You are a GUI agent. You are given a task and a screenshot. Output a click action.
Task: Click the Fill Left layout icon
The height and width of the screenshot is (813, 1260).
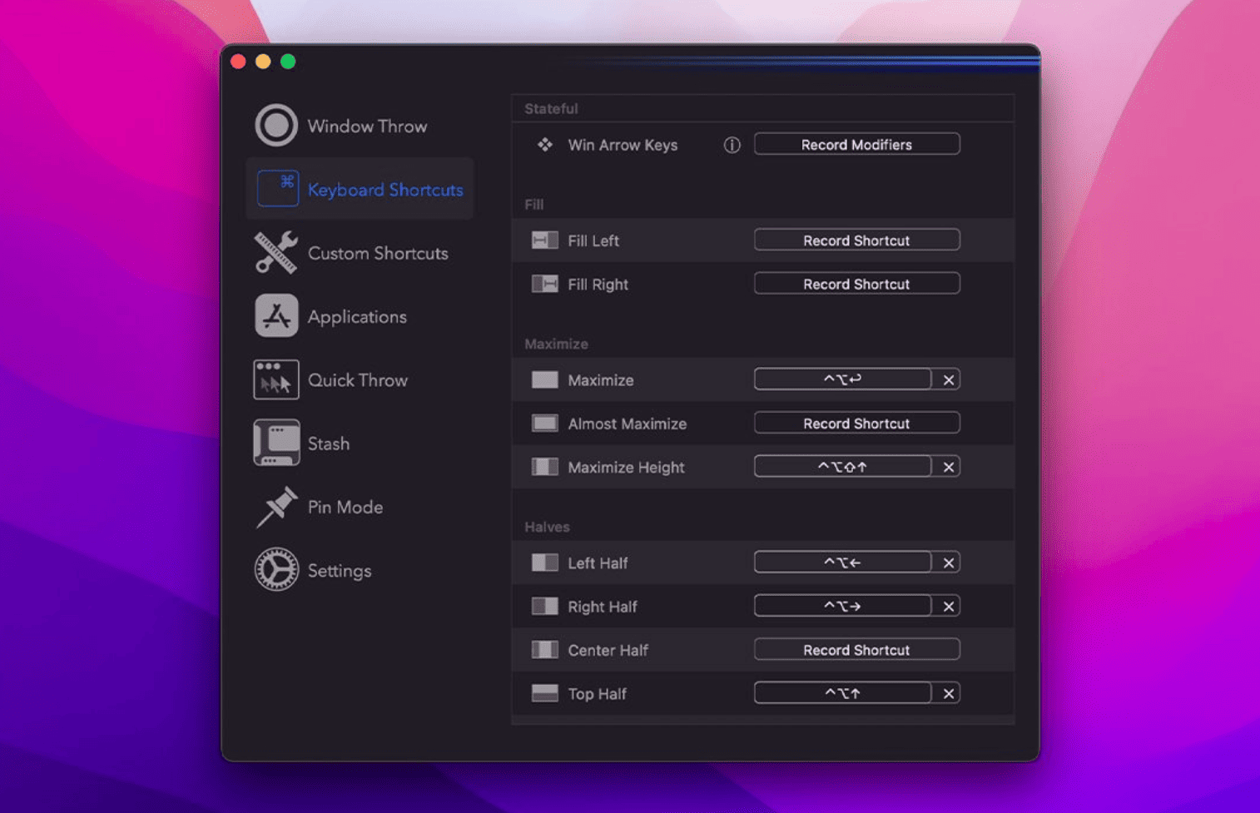pyautogui.click(x=544, y=240)
